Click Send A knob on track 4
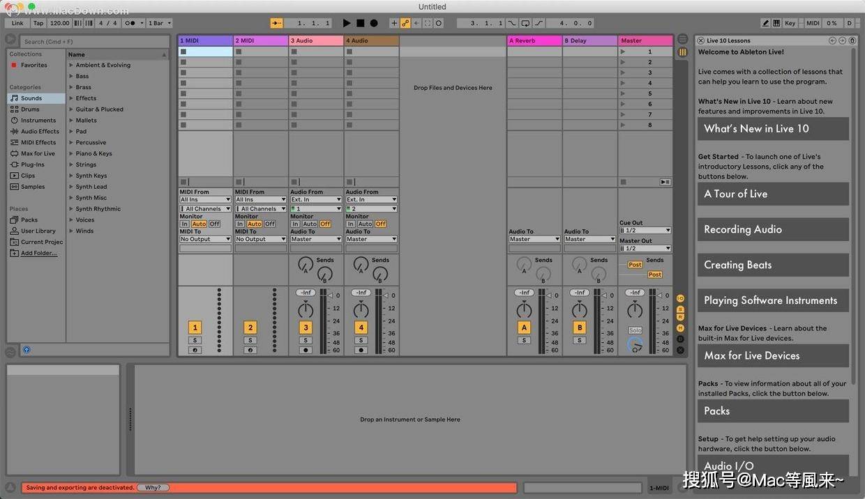 pyautogui.click(x=361, y=264)
